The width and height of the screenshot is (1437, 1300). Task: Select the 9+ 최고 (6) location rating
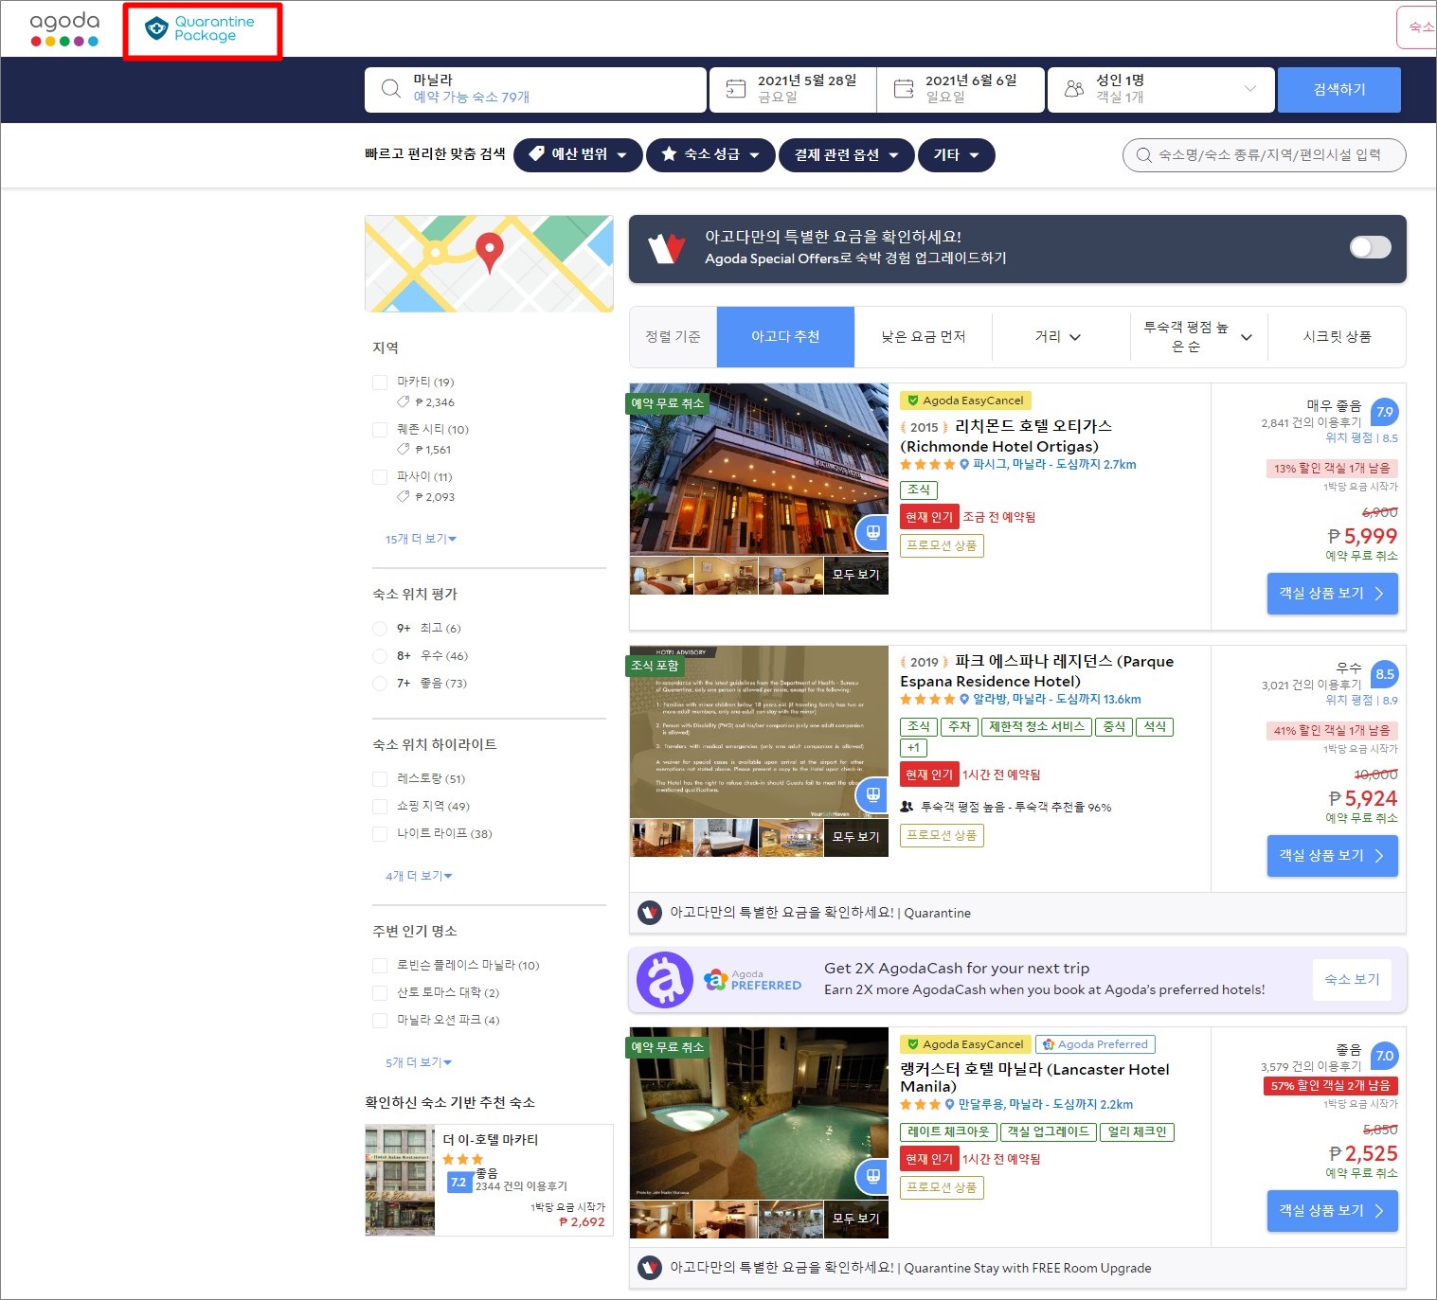(x=380, y=629)
